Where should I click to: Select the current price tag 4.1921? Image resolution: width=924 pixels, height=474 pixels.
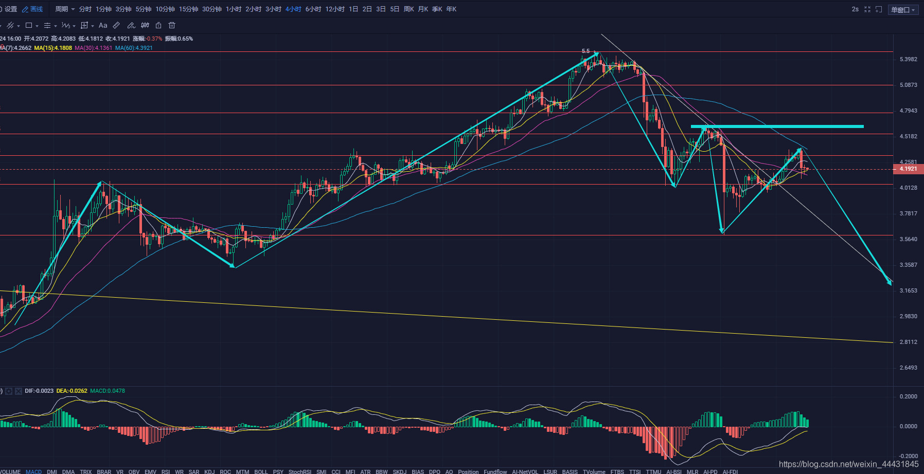[909, 169]
